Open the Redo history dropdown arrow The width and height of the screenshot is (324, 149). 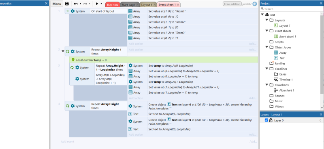[90, 4]
